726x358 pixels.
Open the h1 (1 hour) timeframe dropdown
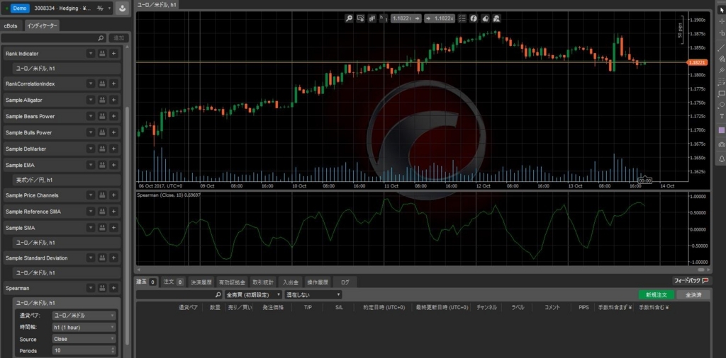click(84, 327)
